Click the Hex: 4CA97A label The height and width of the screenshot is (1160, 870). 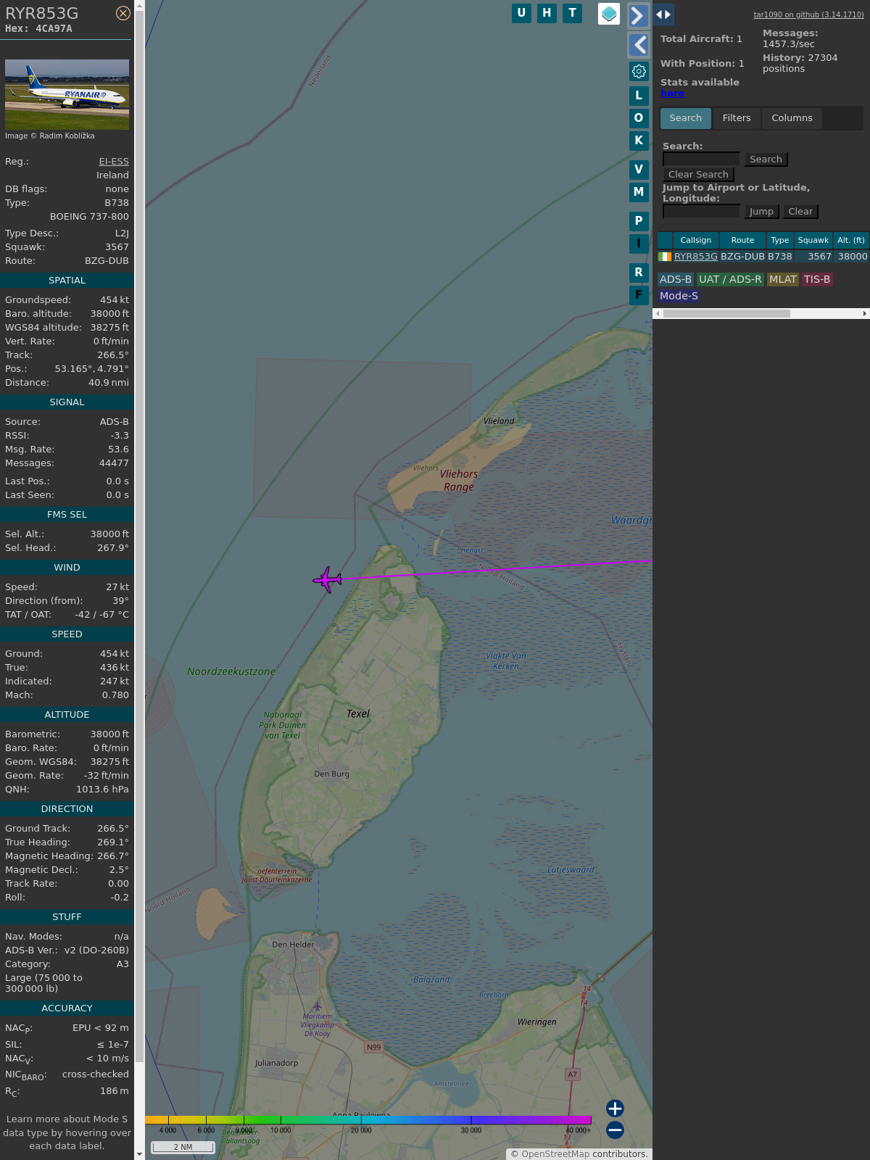[38, 29]
